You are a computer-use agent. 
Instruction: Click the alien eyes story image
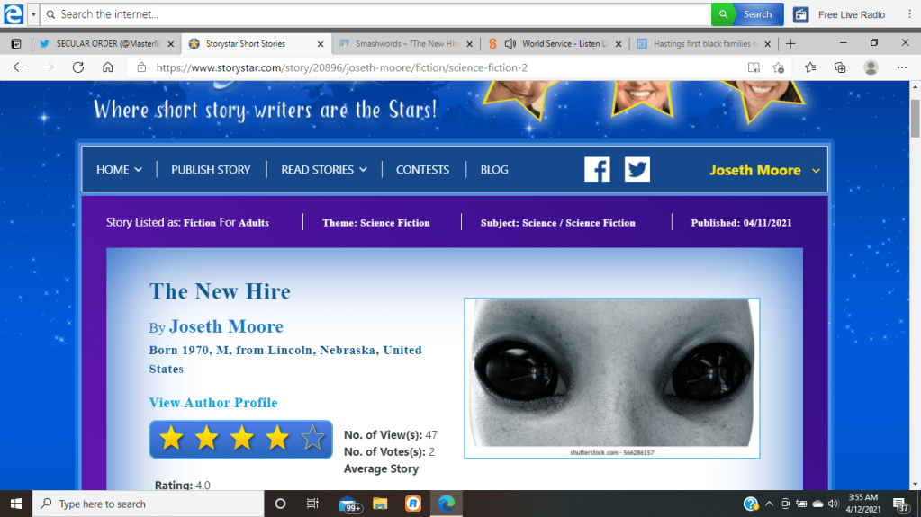(x=612, y=373)
